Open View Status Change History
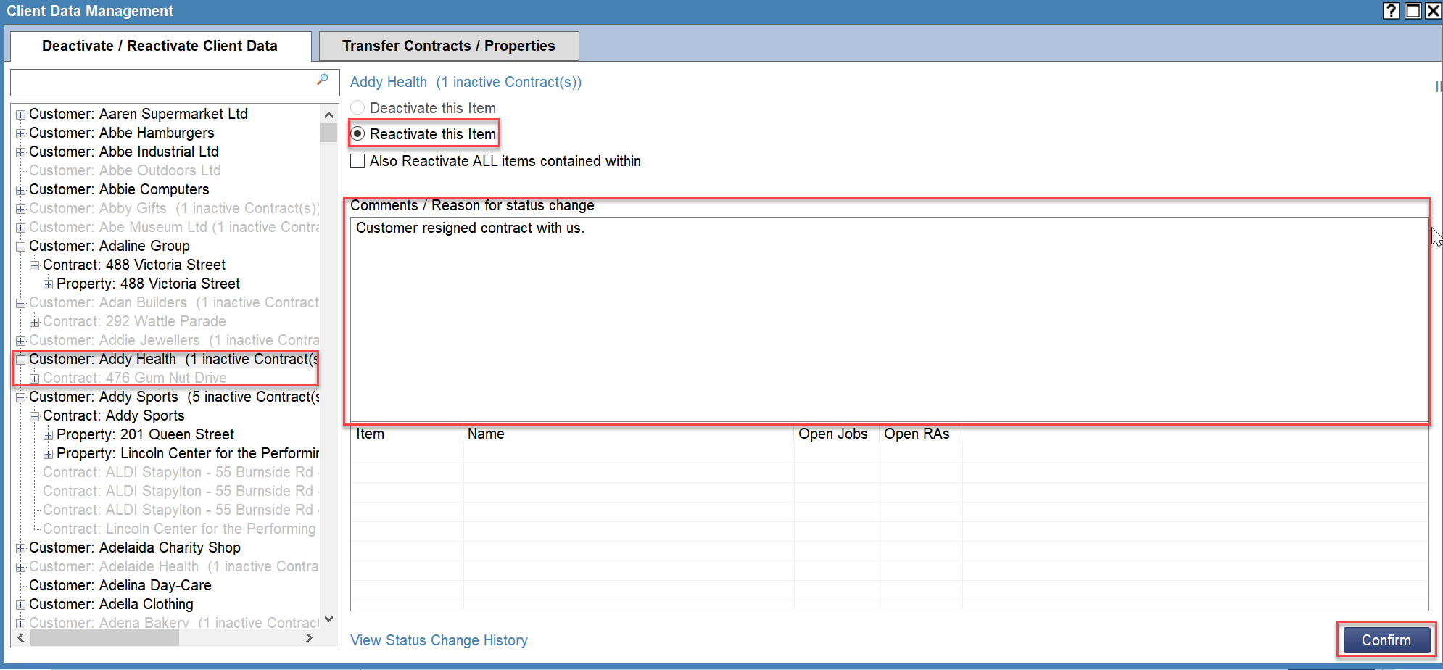The height and width of the screenshot is (670, 1443). click(x=438, y=640)
